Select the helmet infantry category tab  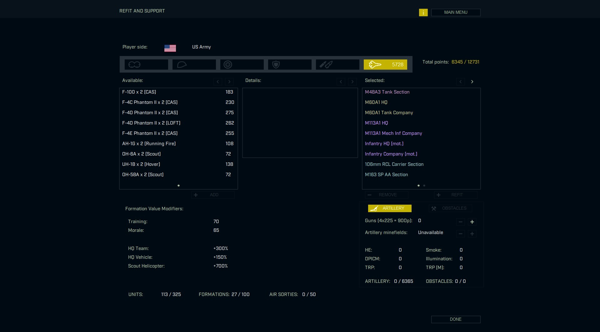point(194,64)
